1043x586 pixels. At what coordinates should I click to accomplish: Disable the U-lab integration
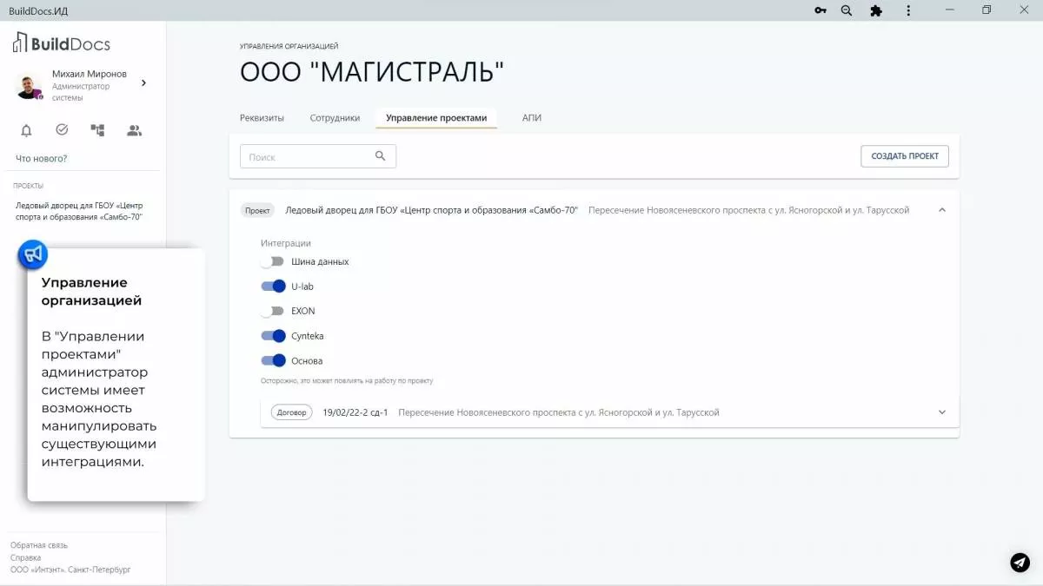pos(272,286)
